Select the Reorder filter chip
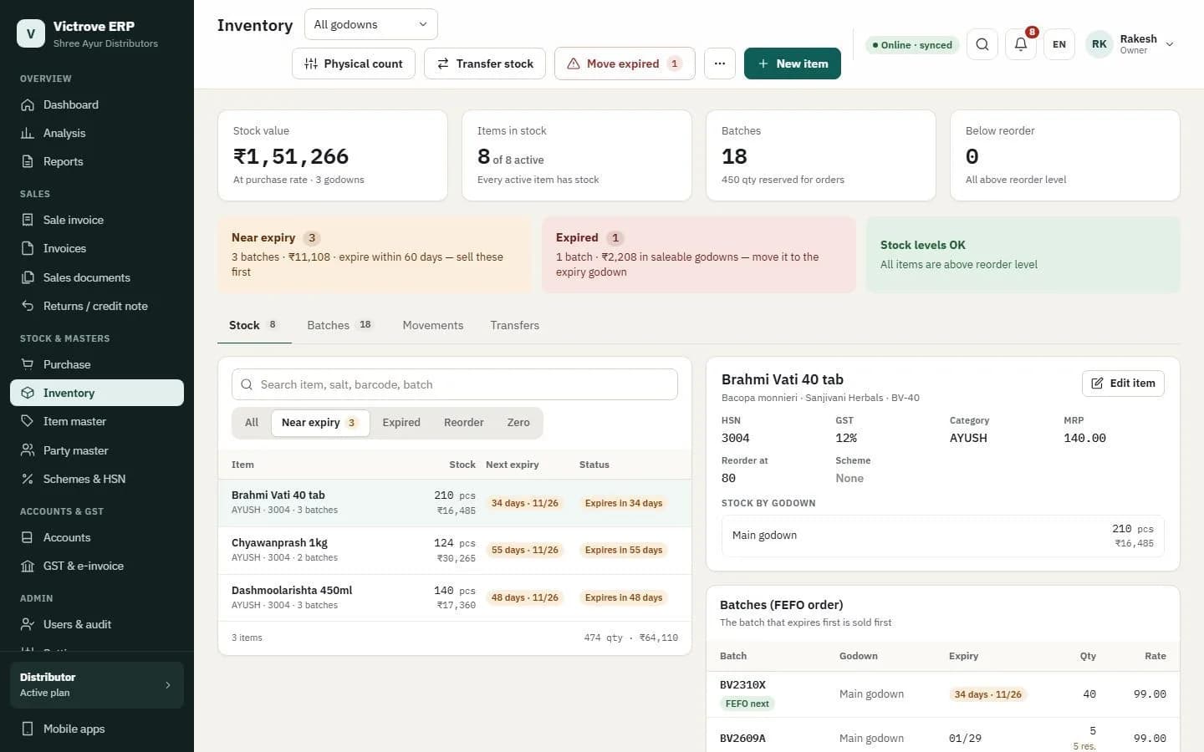This screenshot has height=752, width=1204. pos(464,423)
